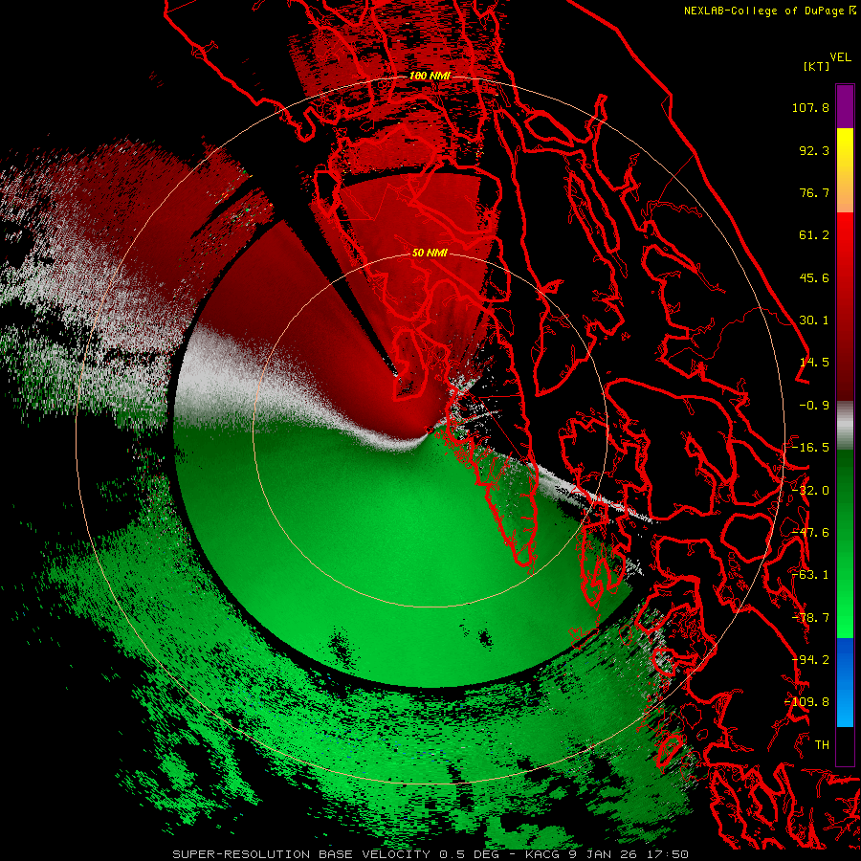Screen dimensions: 861x861
Task: Click the -32.0 legend value
Action: pyautogui.click(x=810, y=491)
